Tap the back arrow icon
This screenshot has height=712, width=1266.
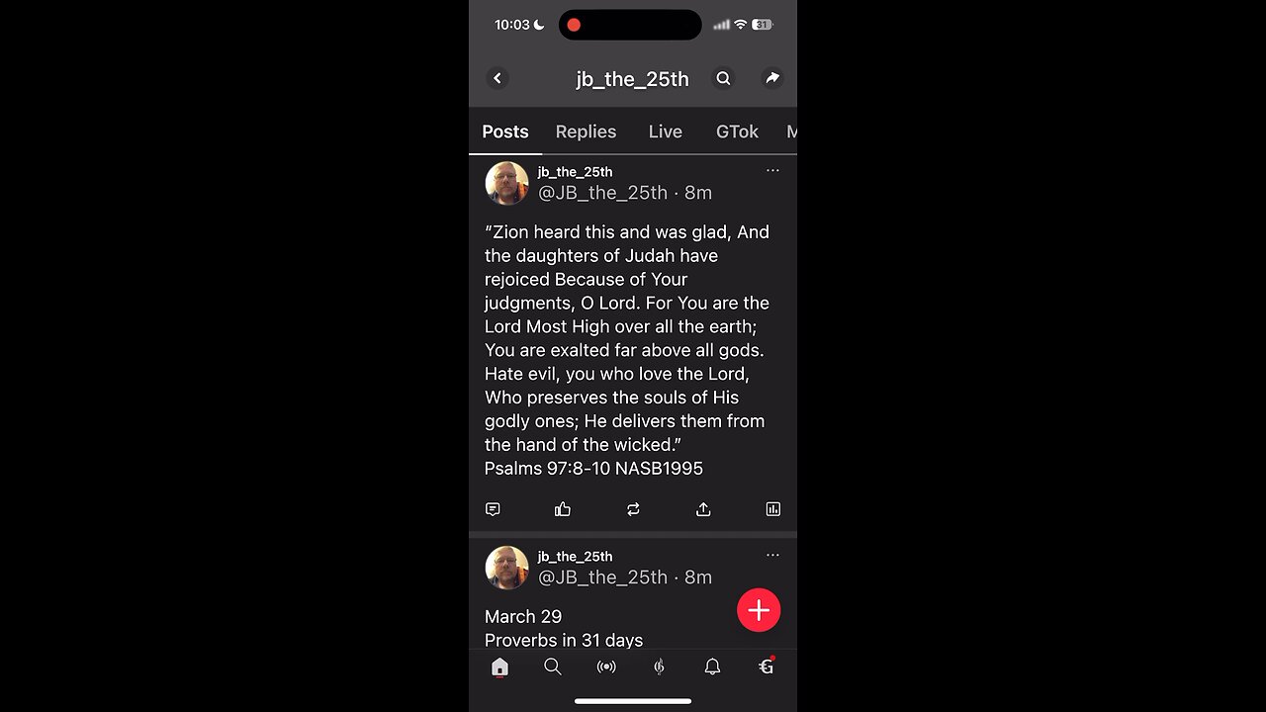point(497,78)
